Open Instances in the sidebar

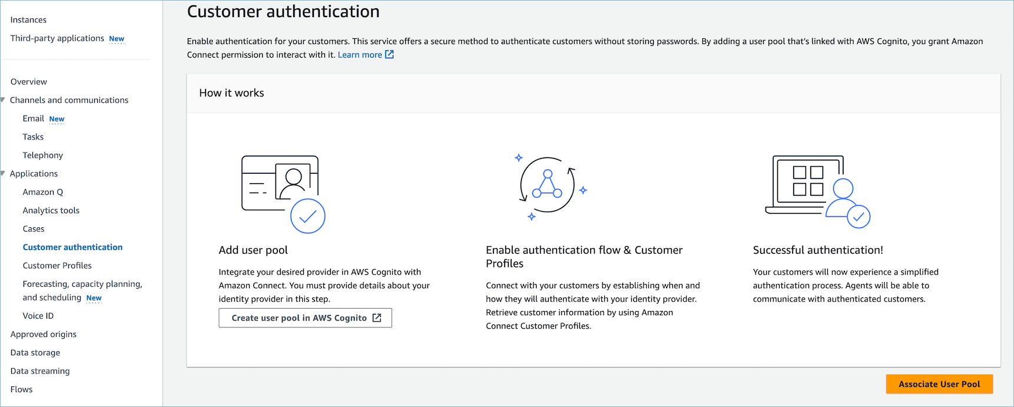click(28, 20)
